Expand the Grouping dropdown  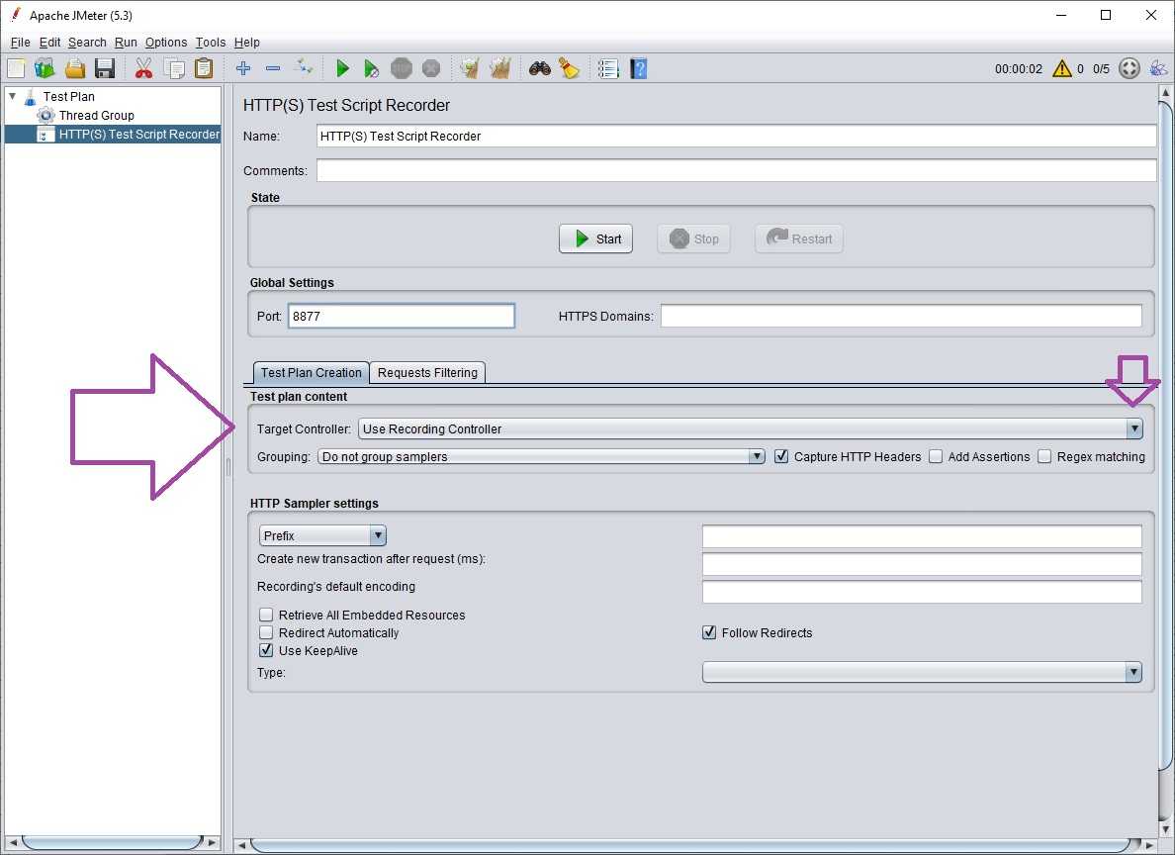click(x=757, y=456)
